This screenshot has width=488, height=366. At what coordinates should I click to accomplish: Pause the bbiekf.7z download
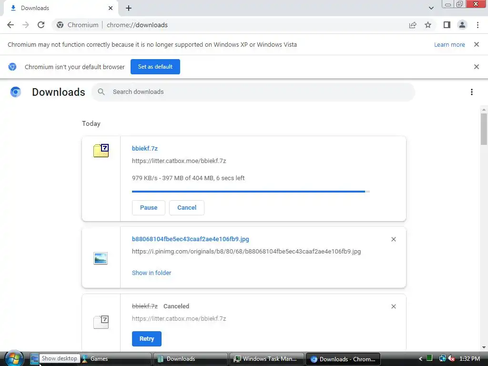point(149,208)
